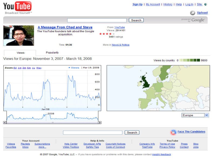216x162 pixels.
Task: Open the YouTube uploader link
Action: click(x=120, y=27)
